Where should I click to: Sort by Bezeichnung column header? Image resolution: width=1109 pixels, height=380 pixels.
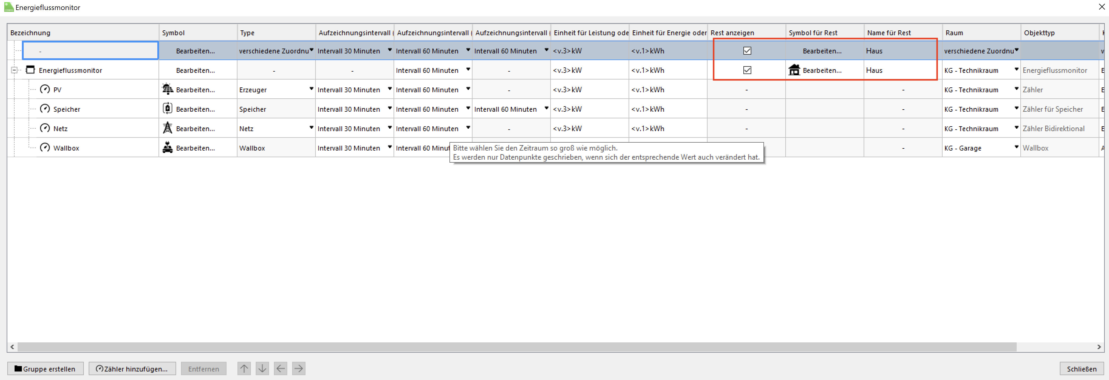coord(30,33)
